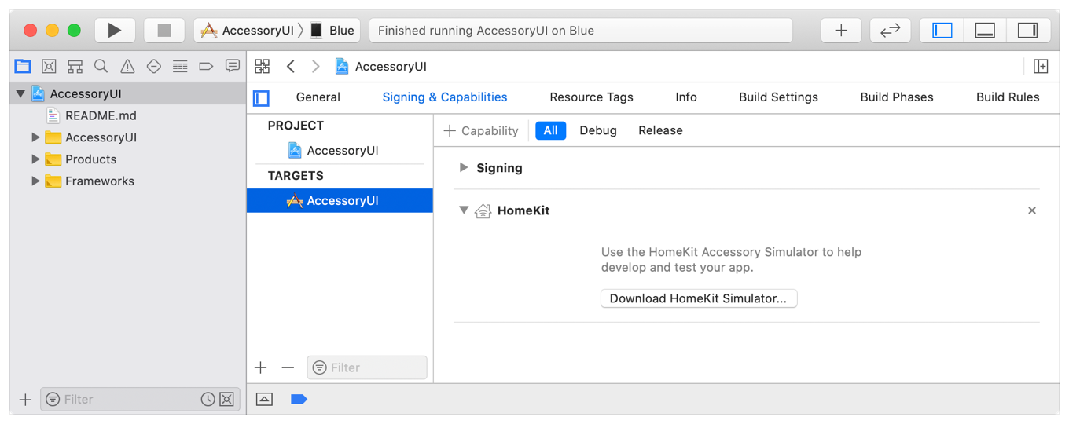Expand the Signing section
Image resolution: width=1069 pixels, height=424 pixels.
point(464,167)
